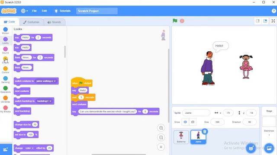Open the switch backdrop dropdown in palette
The height and width of the screenshot is (155, 277).
click(x=44, y=101)
